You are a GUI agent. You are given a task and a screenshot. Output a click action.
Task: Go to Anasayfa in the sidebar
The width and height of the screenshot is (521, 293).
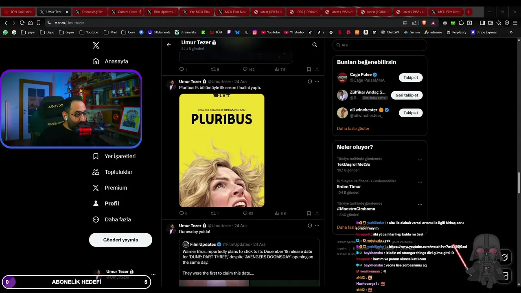pos(110,61)
